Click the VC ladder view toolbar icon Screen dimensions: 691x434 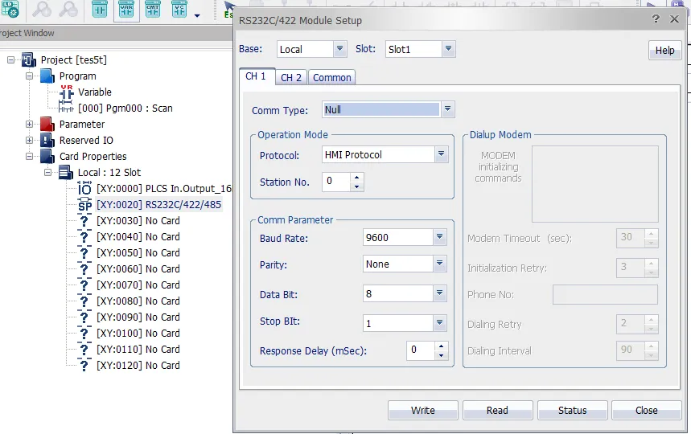coord(178,10)
